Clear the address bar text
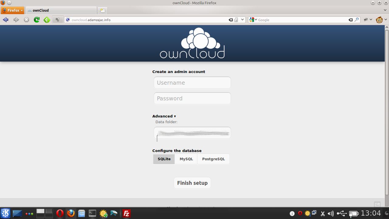The width and height of the screenshot is (389, 219). point(231,20)
